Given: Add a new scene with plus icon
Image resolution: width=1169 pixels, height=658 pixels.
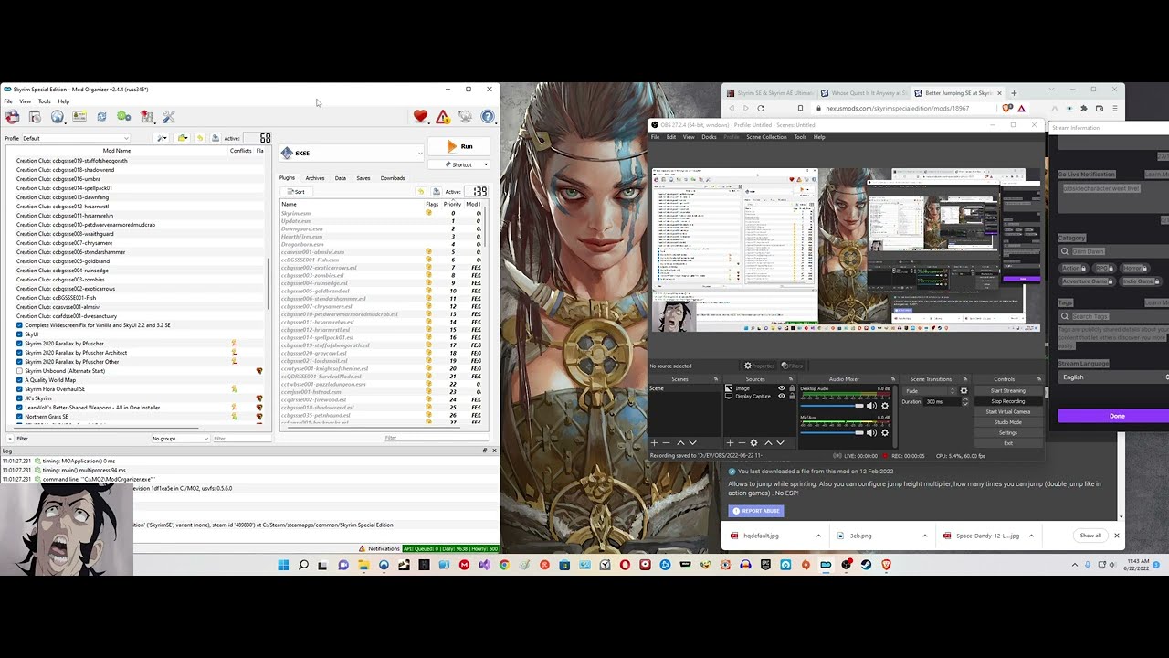Looking at the screenshot, I should pos(654,443).
